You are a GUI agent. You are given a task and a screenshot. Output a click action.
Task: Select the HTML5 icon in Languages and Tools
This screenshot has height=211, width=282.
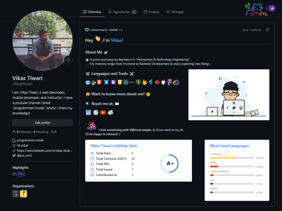(x=99, y=82)
